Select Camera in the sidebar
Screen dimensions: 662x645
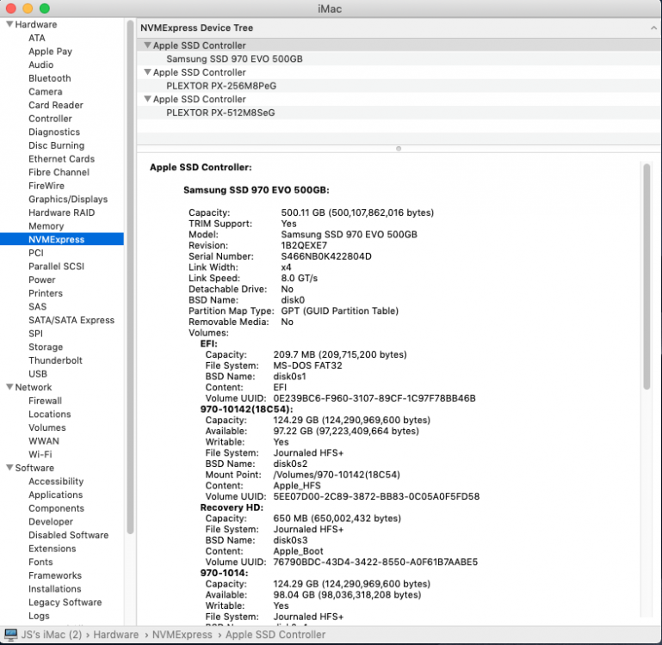coord(45,91)
